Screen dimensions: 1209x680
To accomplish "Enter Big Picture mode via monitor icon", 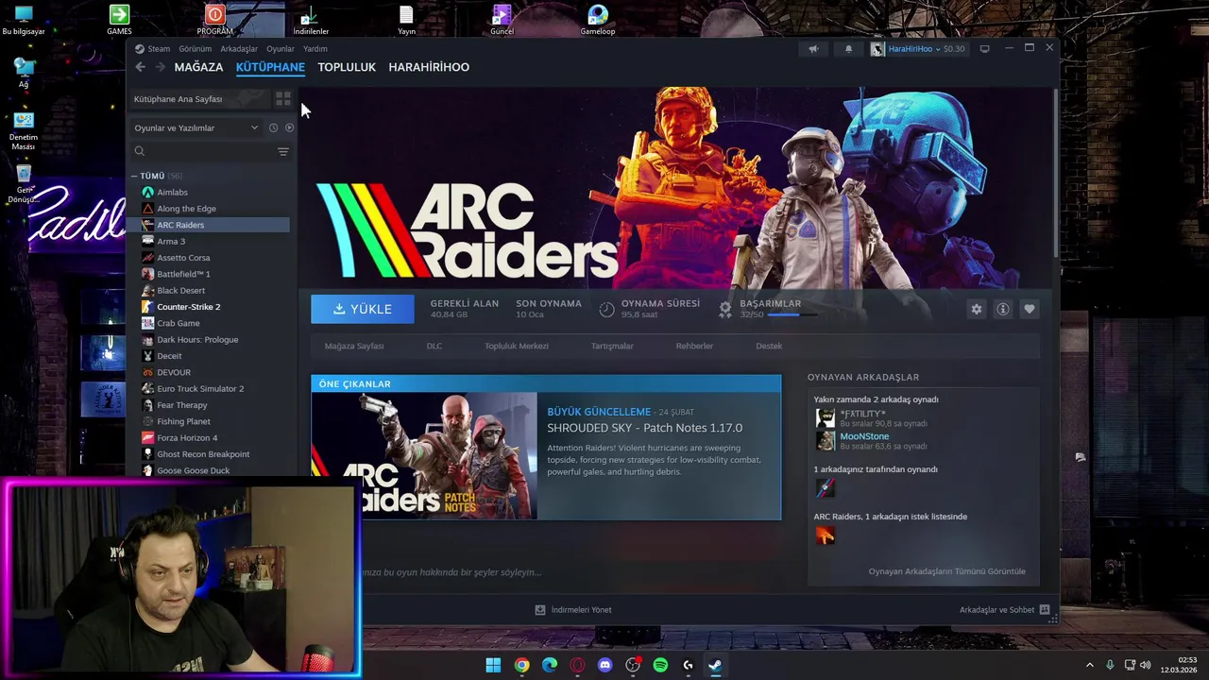I will pos(984,48).
